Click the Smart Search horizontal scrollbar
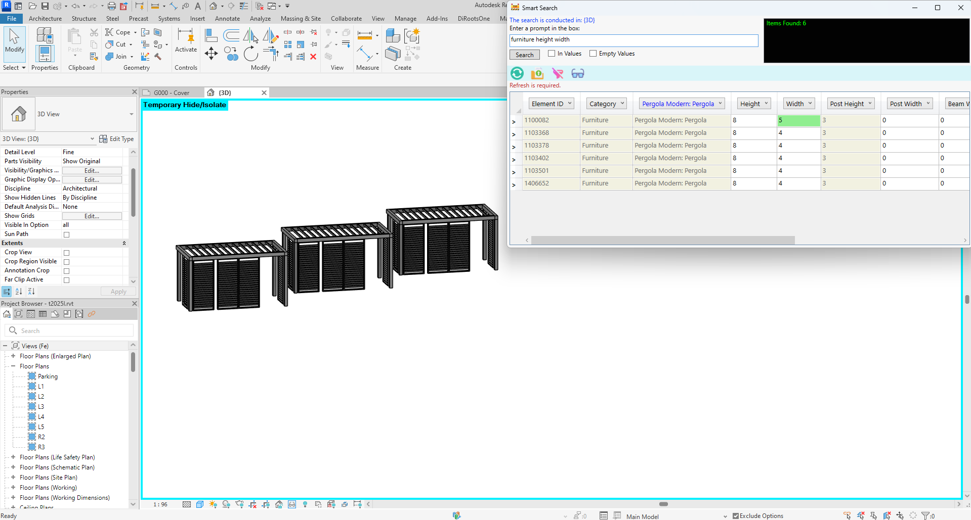Image resolution: width=971 pixels, height=520 pixels. point(663,241)
